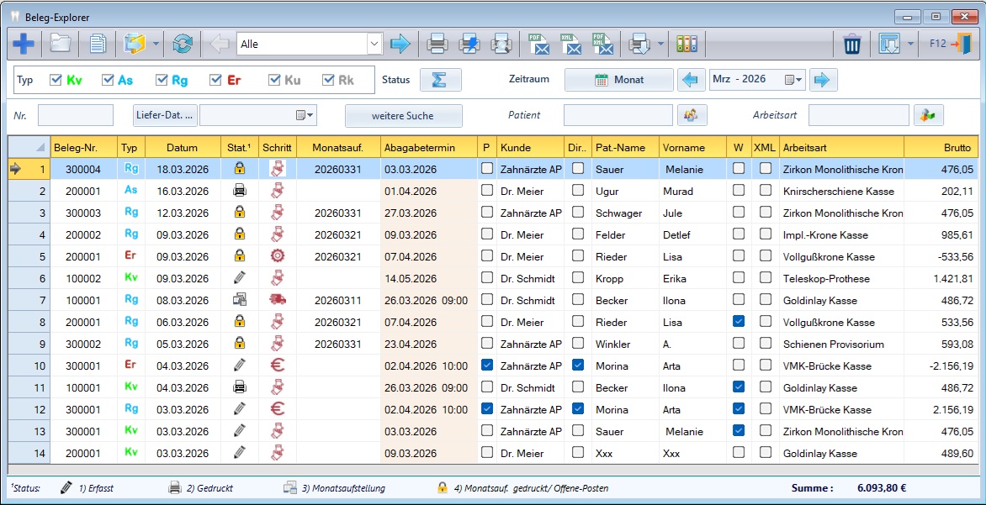
Task: Click the blue plus new document icon
Action: (24, 43)
